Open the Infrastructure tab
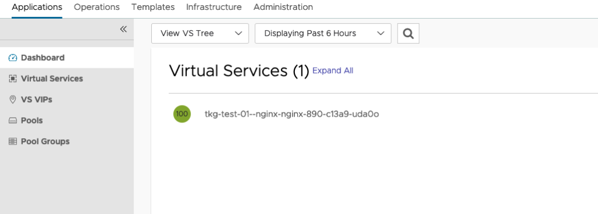Image resolution: width=598 pixels, height=214 pixels. [x=214, y=7]
